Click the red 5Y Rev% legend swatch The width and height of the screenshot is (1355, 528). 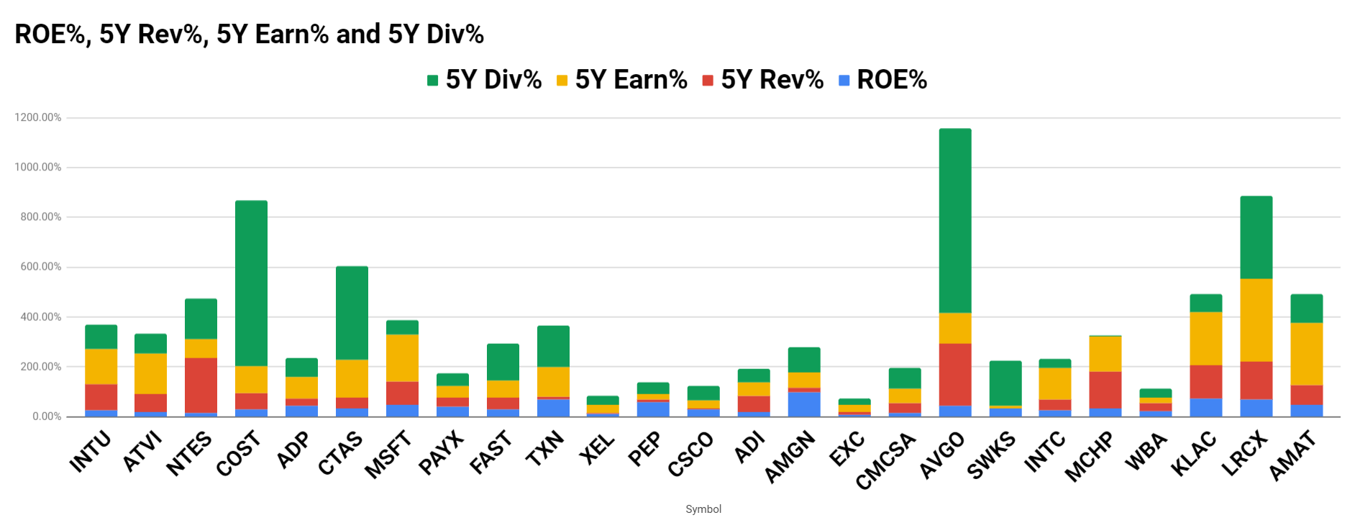(x=708, y=81)
